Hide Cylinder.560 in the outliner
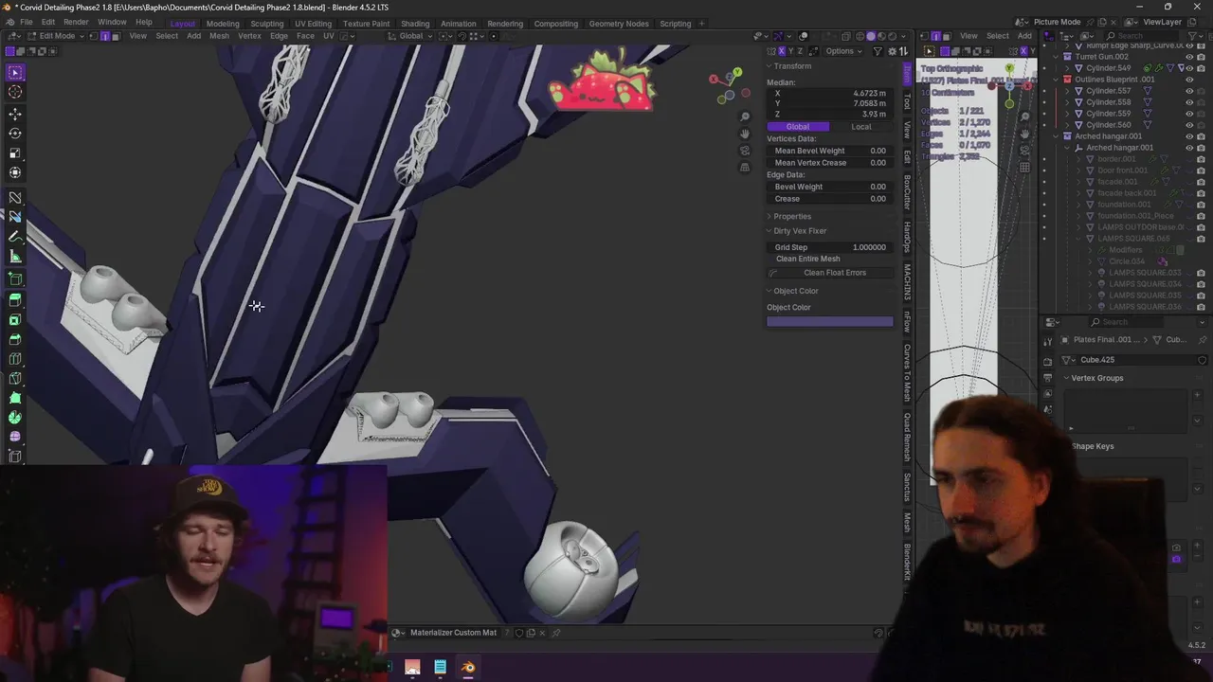This screenshot has height=682, width=1213. (1189, 125)
